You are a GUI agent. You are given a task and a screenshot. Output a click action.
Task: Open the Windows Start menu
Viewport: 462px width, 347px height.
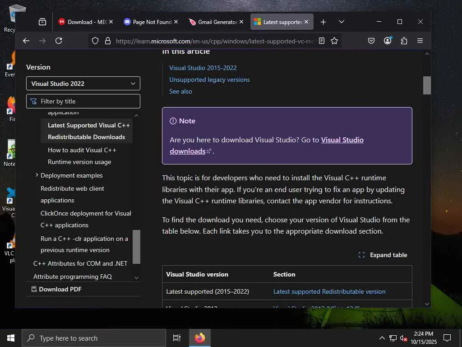click(x=11, y=338)
